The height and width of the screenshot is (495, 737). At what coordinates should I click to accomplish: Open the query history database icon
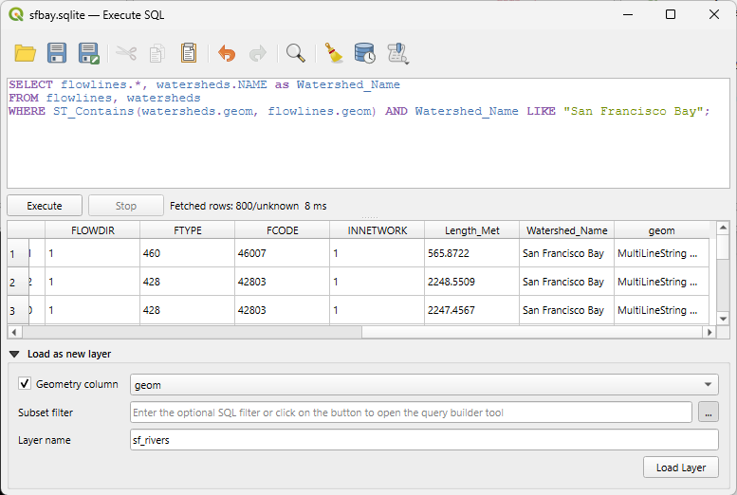364,53
